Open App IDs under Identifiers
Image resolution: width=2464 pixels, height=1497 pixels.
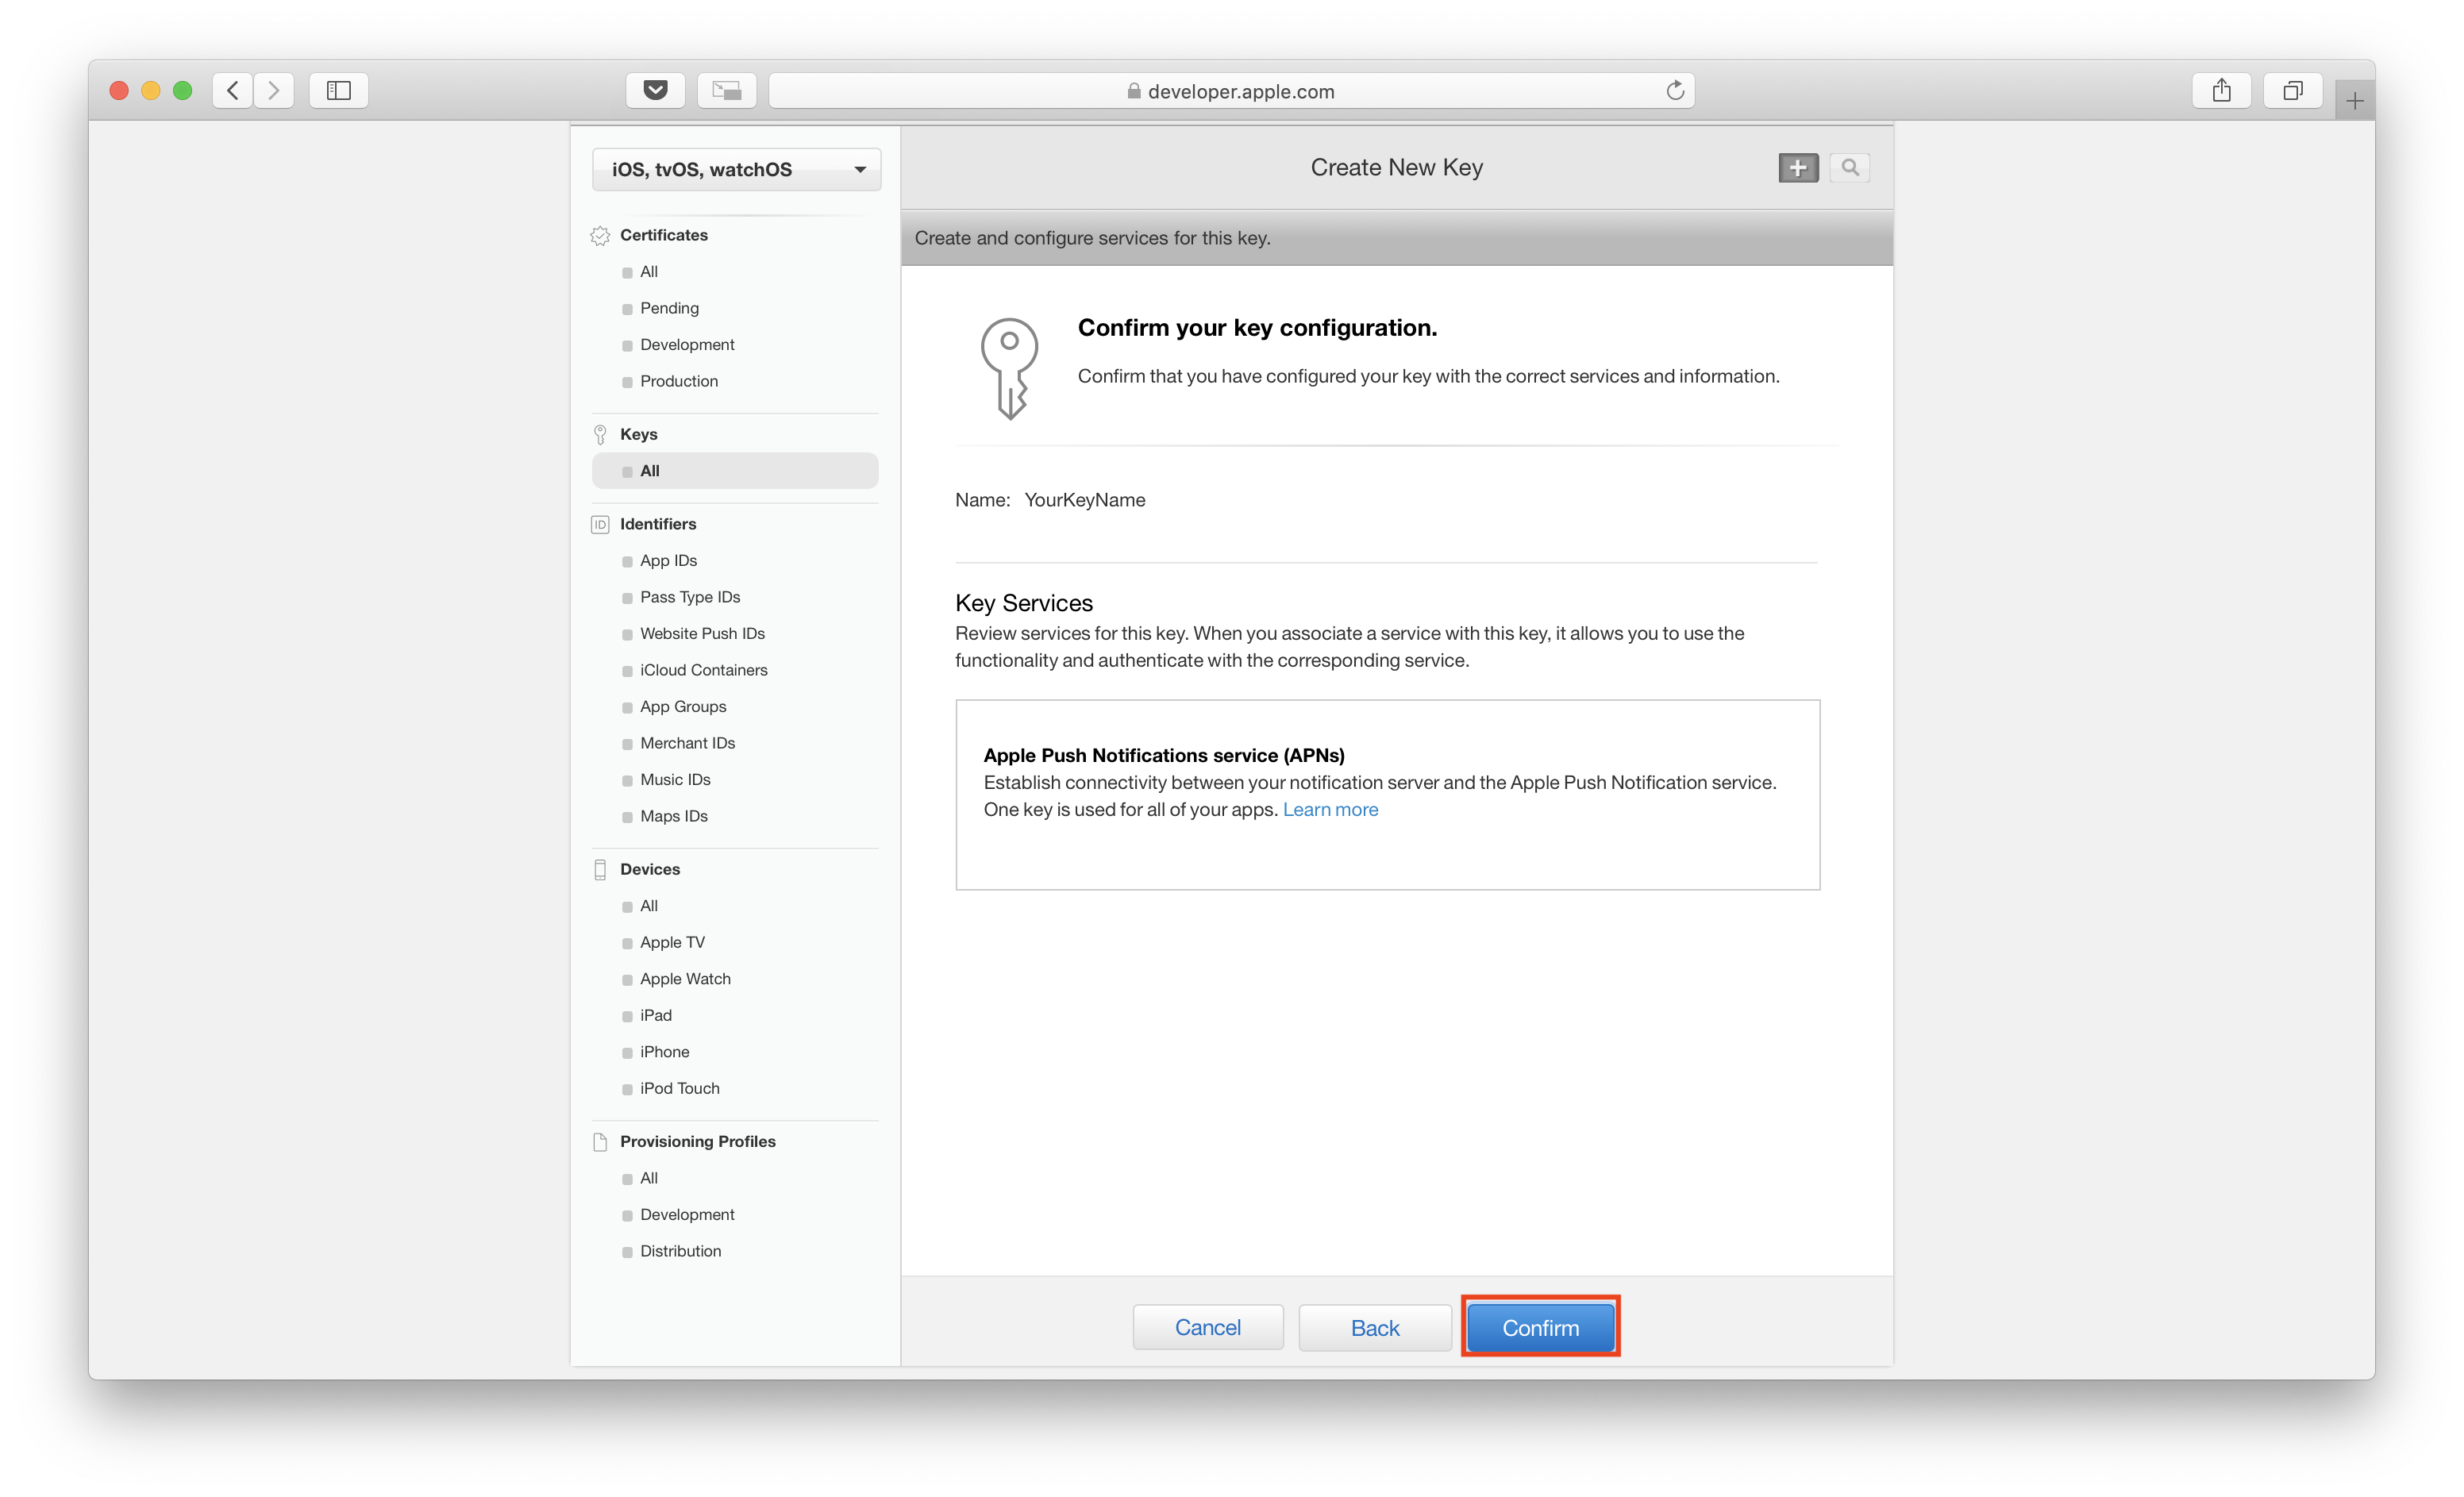coord(668,561)
